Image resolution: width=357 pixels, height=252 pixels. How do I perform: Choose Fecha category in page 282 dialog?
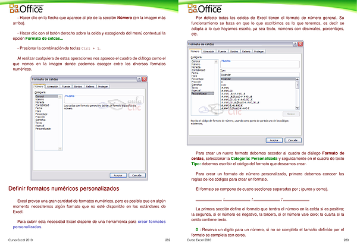39,108
